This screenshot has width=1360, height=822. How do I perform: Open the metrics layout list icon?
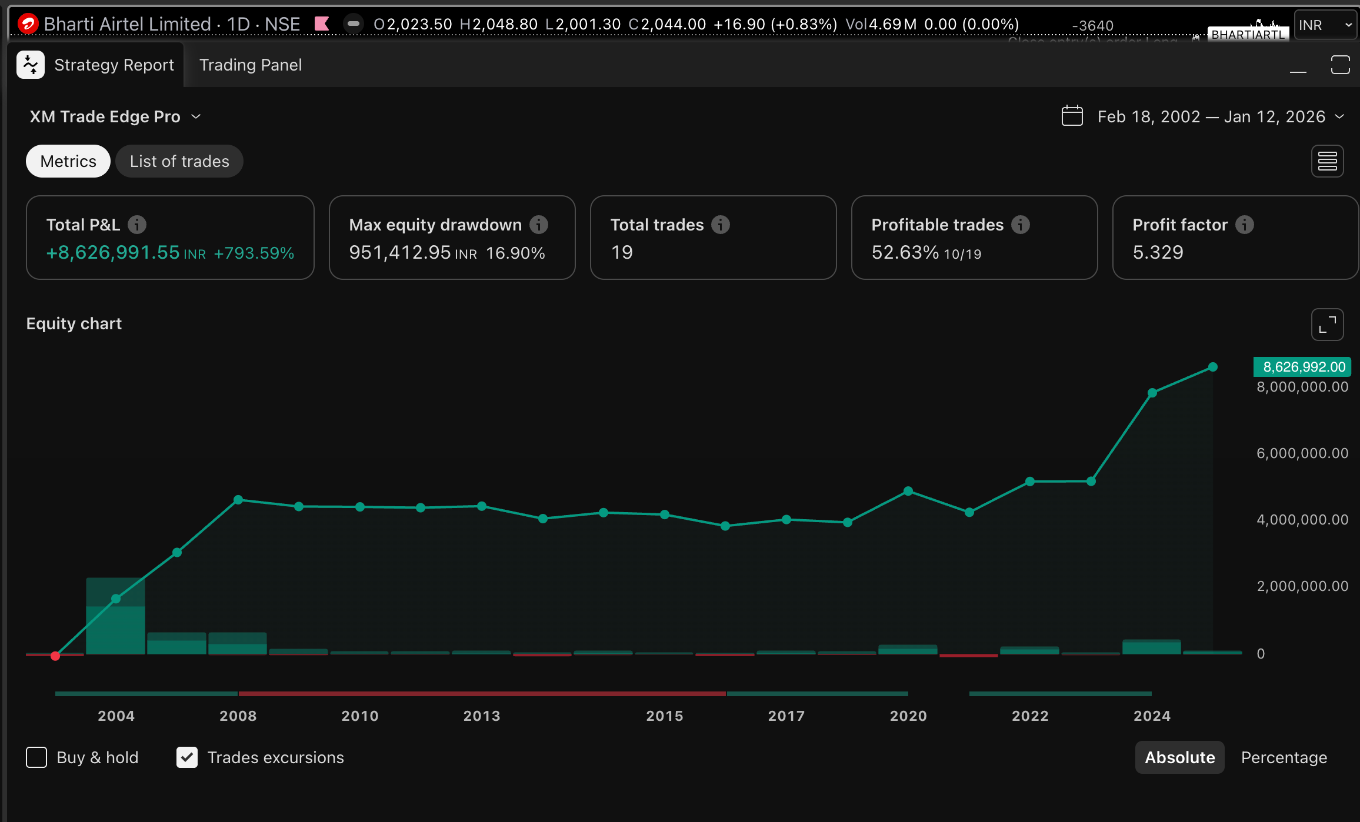click(1327, 161)
